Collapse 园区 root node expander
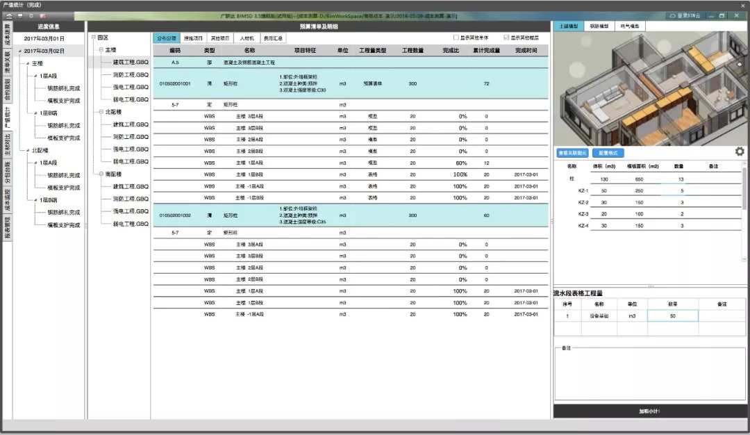The width and height of the screenshot is (750, 435). click(x=93, y=38)
